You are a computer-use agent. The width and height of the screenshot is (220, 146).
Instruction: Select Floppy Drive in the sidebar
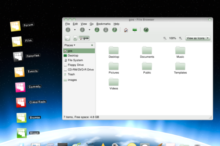[x=79, y=65]
